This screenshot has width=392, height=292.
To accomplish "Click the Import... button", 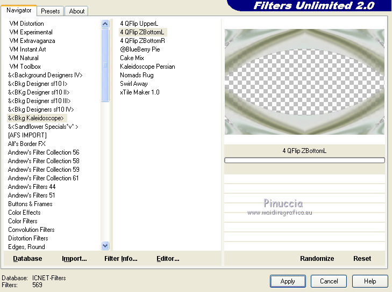I will [x=74, y=259].
